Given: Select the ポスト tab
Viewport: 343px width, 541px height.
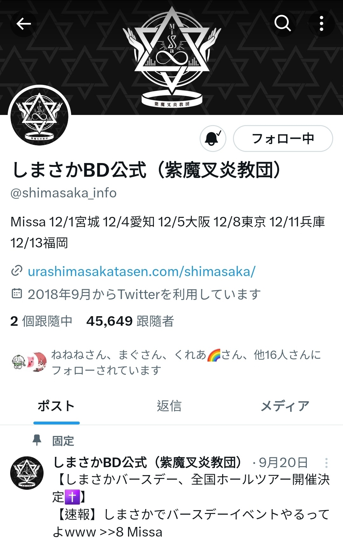Looking at the screenshot, I should pos(56,407).
